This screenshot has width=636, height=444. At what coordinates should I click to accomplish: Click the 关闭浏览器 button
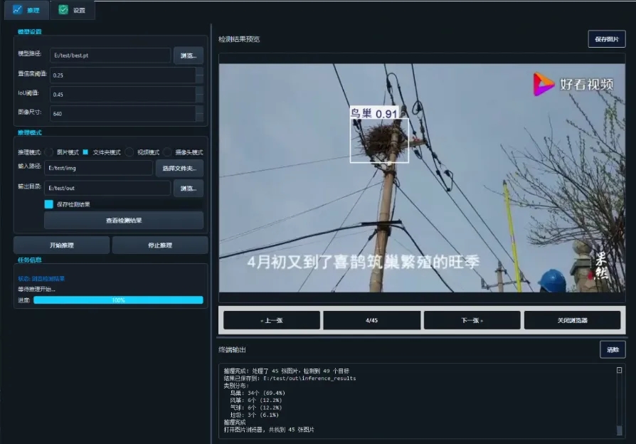tap(572, 320)
